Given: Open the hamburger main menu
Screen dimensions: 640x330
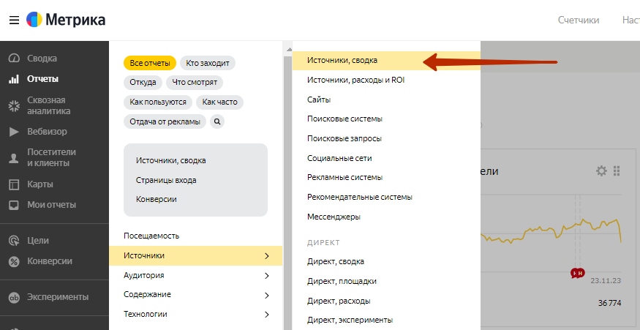Looking at the screenshot, I should 15,20.
